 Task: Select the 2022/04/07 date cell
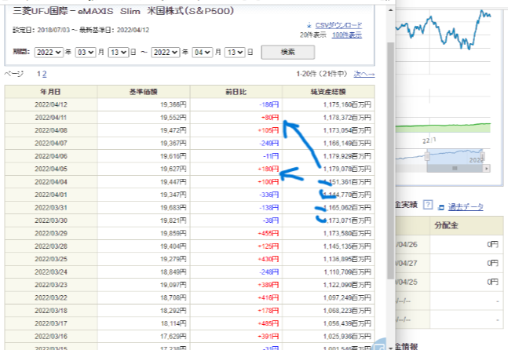pos(51,143)
